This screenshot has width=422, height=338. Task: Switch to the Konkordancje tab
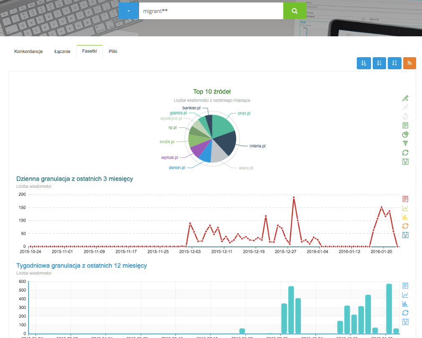click(28, 51)
